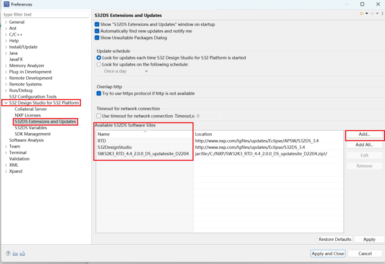Click the Add... button

(x=364, y=134)
